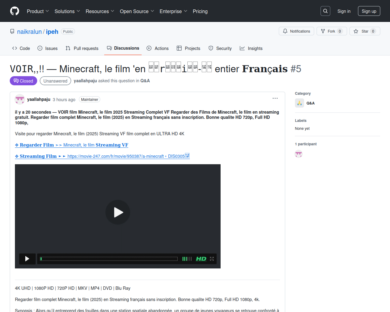The image size is (390, 312).
Task: Open the discussion options ellipsis menu
Action: [x=275, y=98]
